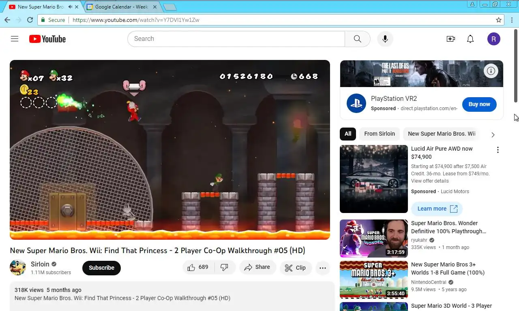
Task: Open Chrome profile user icon in titlebar
Action: [x=472, y=4]
